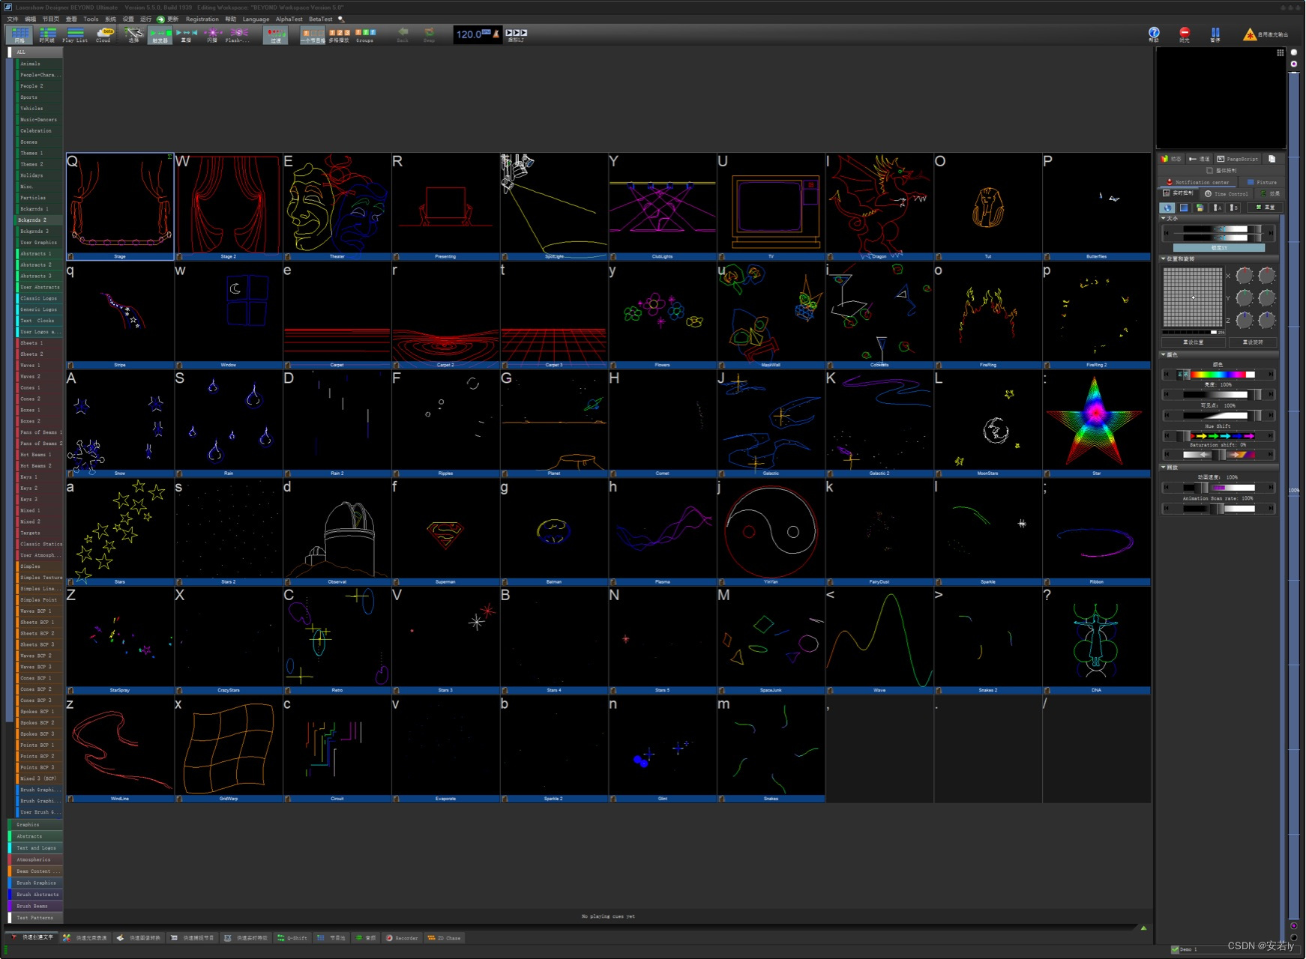This screenshot has width=1306, height=959.
Task: Expand the Test Patterns category group
Action: [x=35, y=917]
